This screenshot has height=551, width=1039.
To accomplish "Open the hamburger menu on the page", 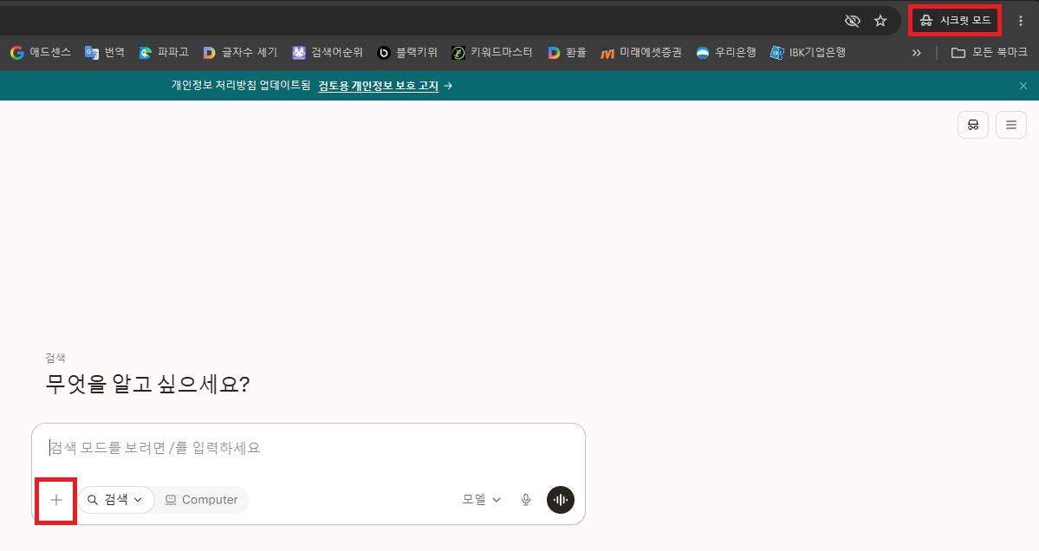I will [1011, 125].
